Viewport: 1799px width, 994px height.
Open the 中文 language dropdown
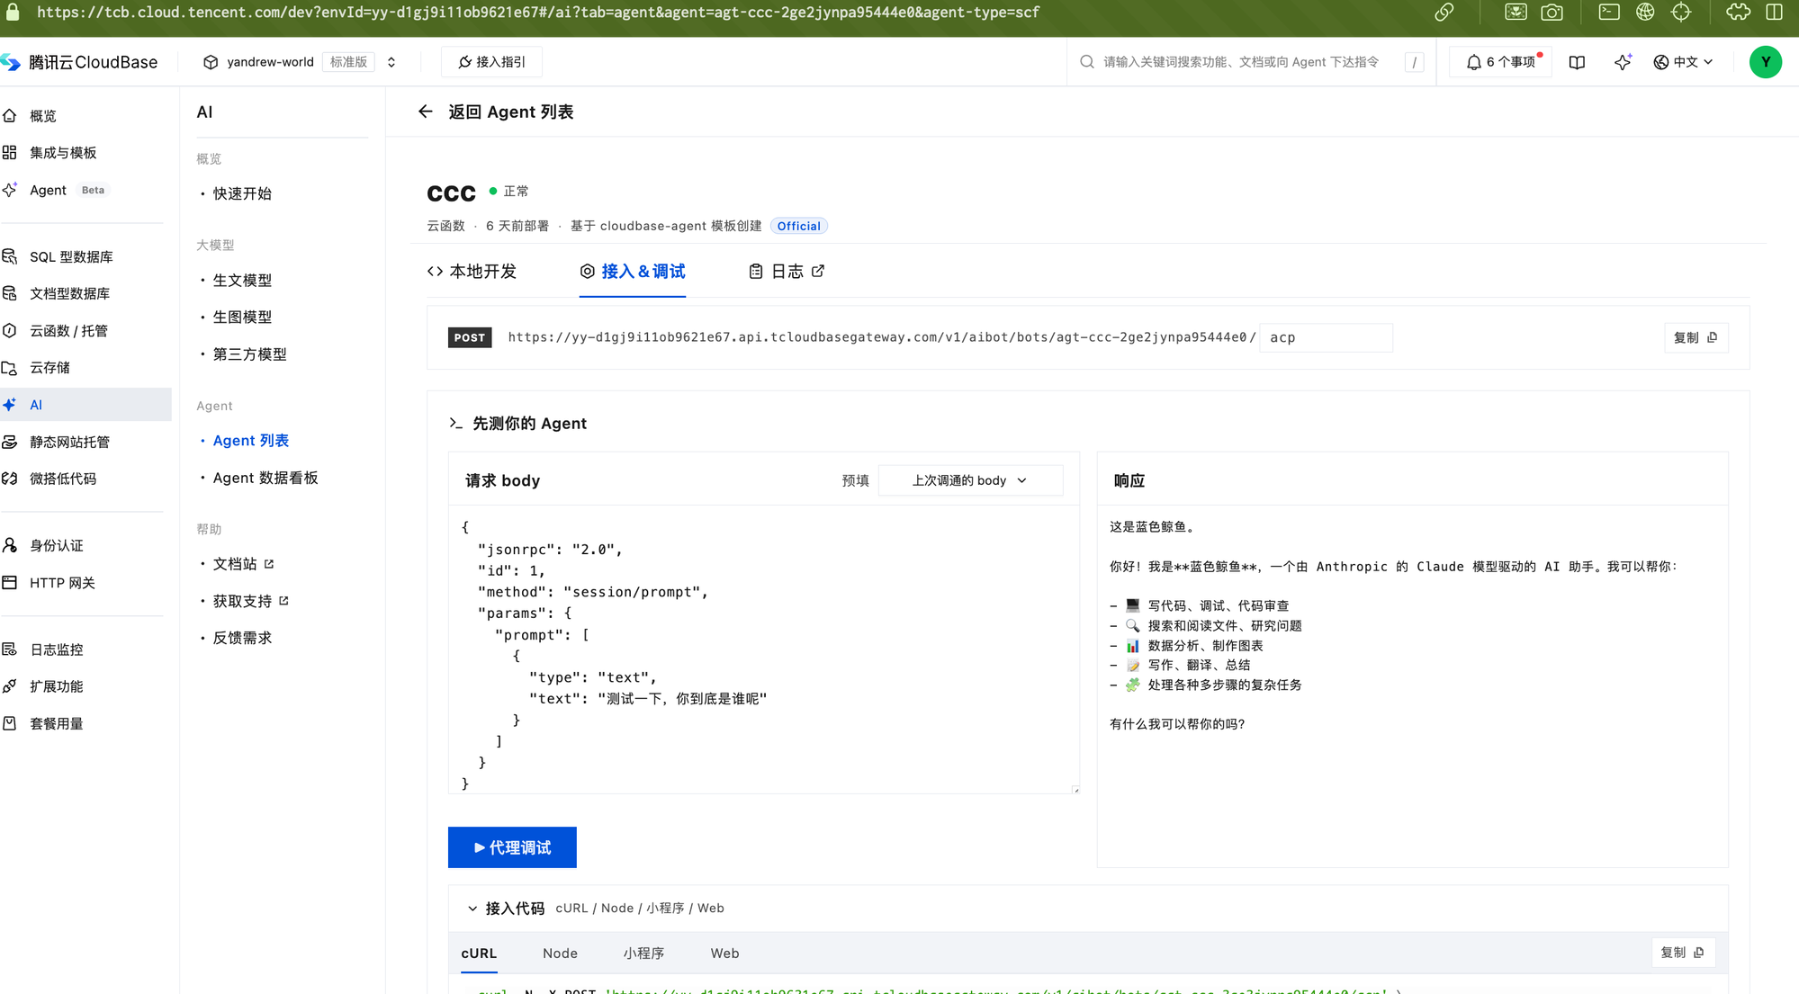pos(1683,62)
